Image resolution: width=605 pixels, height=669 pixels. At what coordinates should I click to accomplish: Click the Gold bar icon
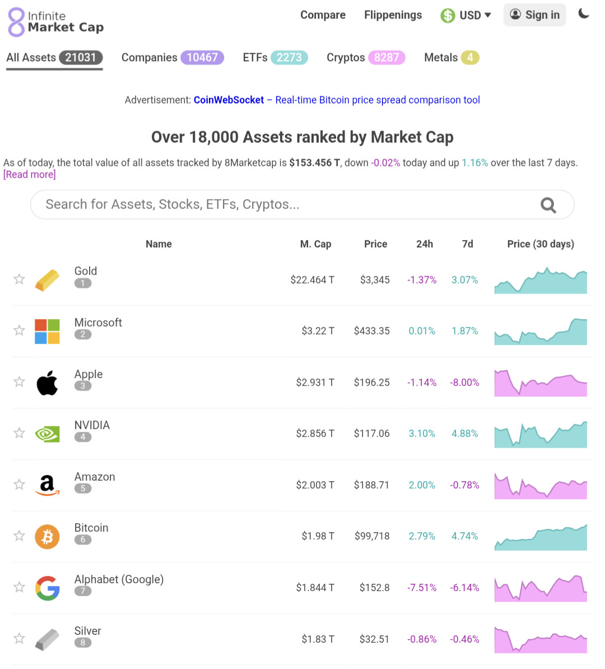coord(47,280)
